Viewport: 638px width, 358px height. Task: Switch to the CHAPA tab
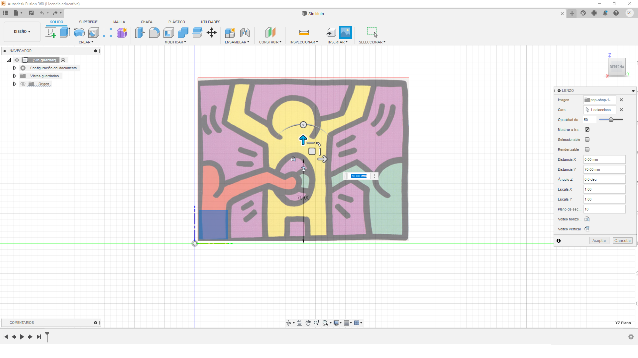pos(147,22)
